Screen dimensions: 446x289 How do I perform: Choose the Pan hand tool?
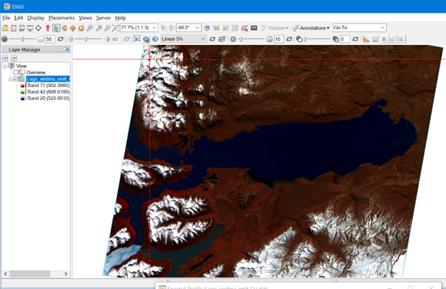[64, 28]
